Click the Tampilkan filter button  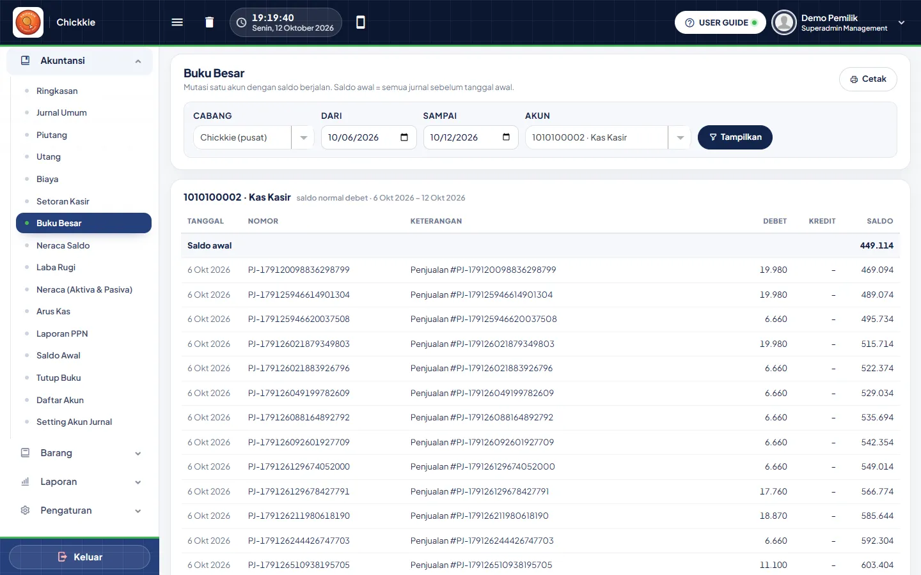(x=735, y=137)
